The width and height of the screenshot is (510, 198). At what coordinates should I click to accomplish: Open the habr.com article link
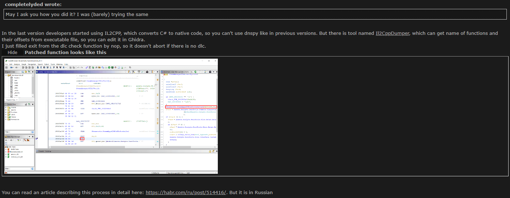(x=186, y=193)
